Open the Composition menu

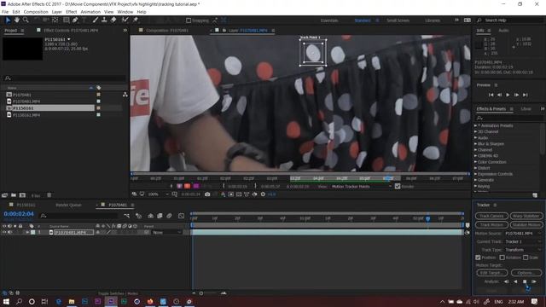coord(36,12)
